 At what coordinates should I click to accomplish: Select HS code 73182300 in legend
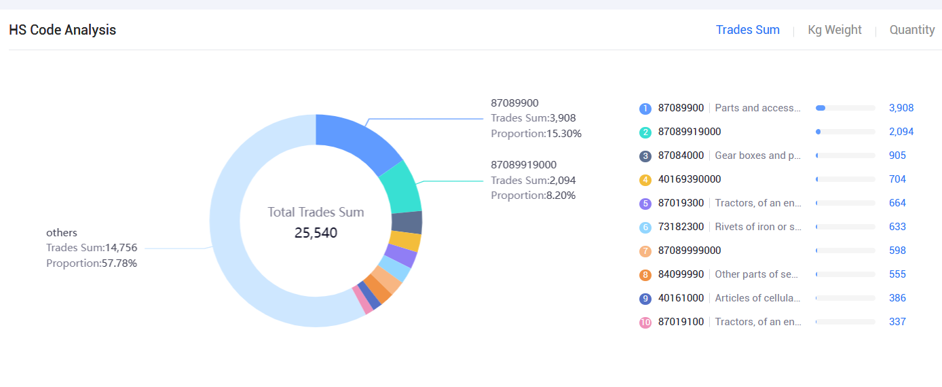(681, 227)
